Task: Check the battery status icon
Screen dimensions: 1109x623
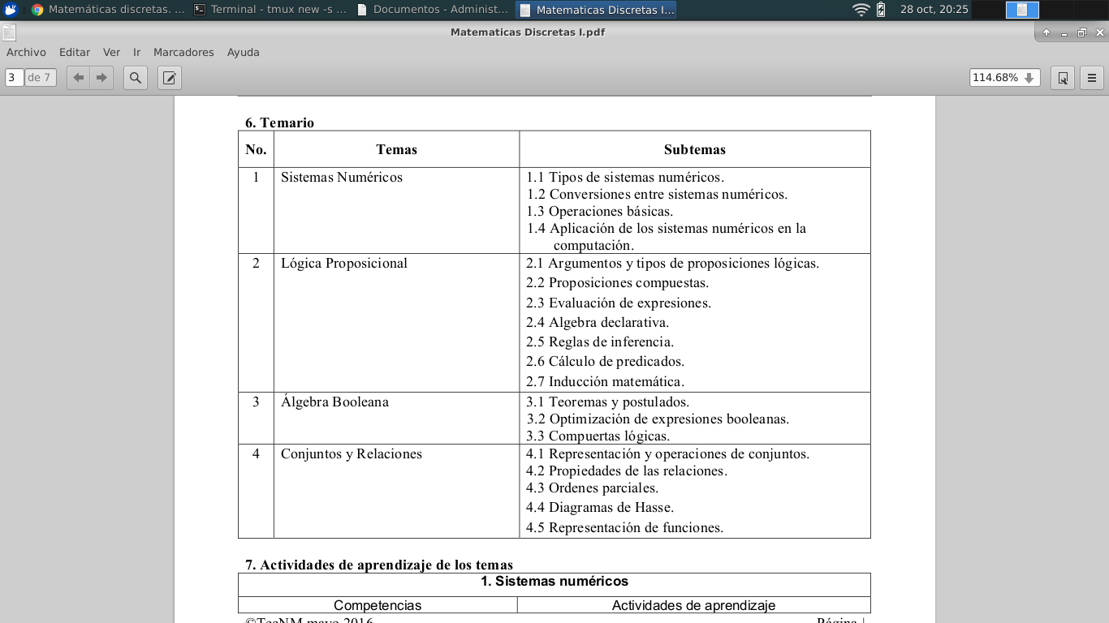Action: [x=881, y=10]
